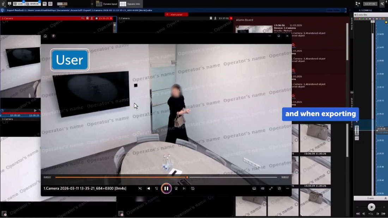Open the +1x playback speed selector

370,214
